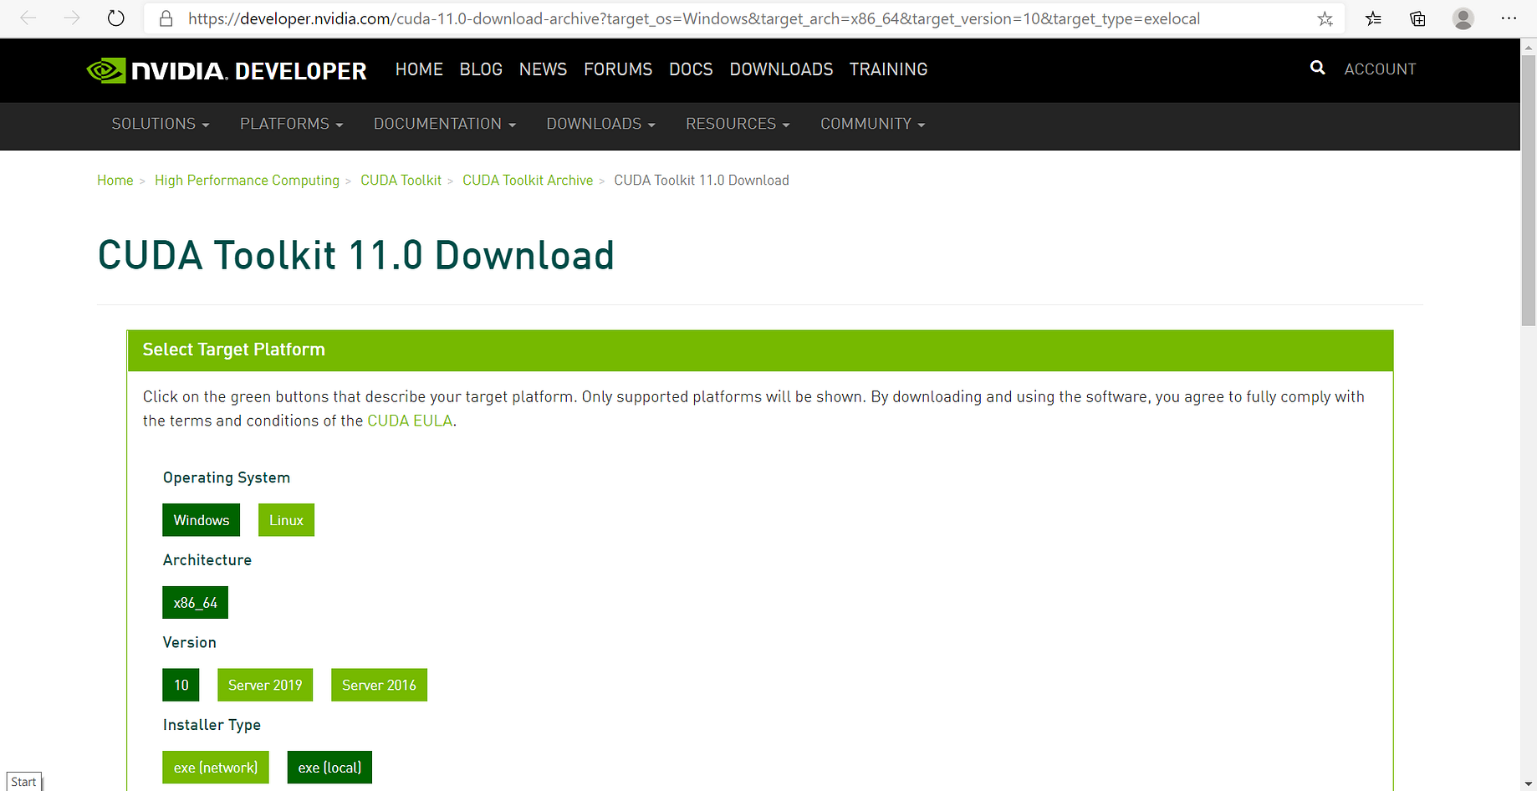Expand the SOLUTIONS dropdown menu
1537x791 pixels.
pos(161,124)
